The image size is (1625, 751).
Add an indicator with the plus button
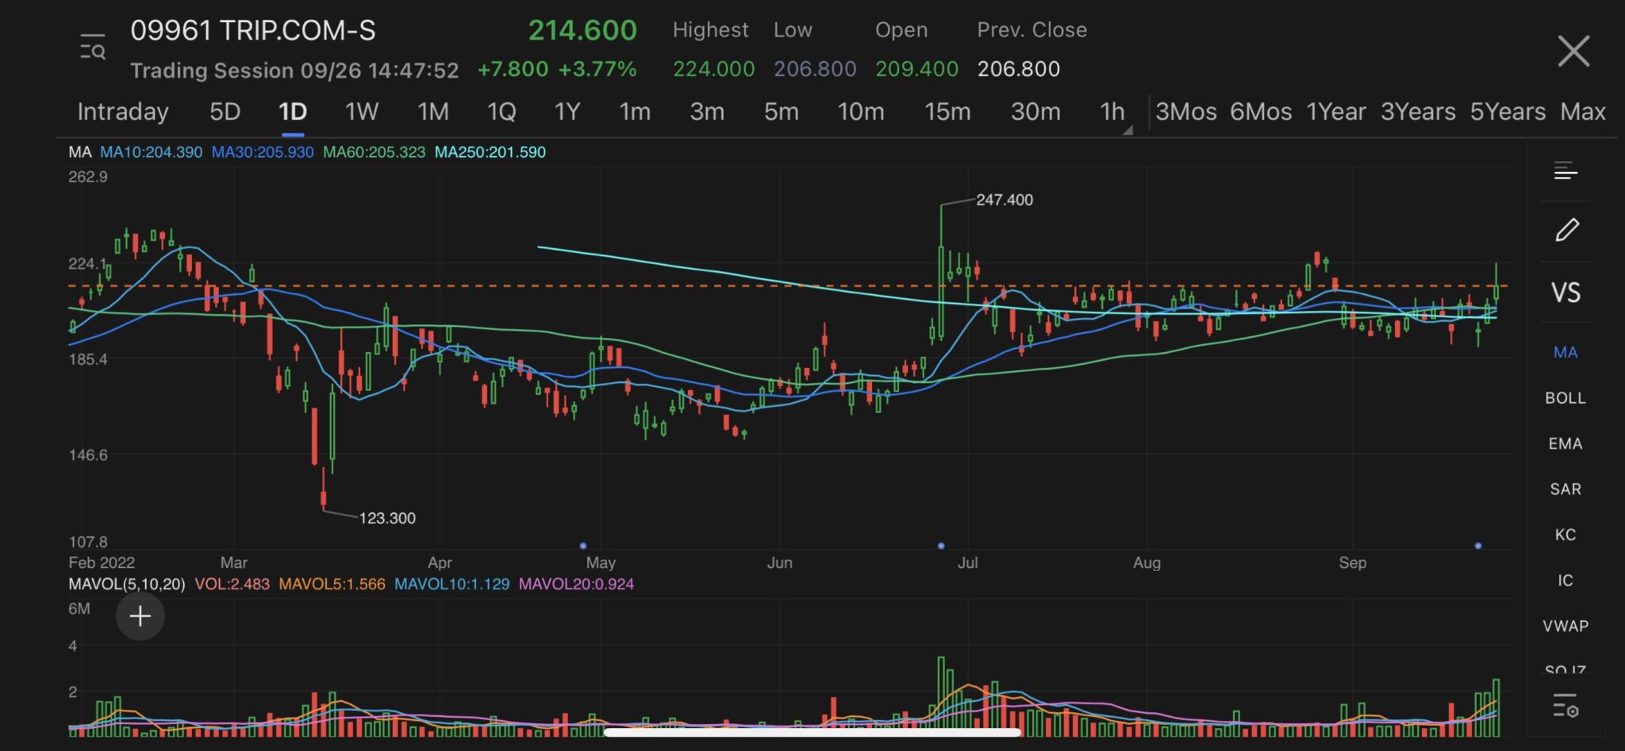140,616
